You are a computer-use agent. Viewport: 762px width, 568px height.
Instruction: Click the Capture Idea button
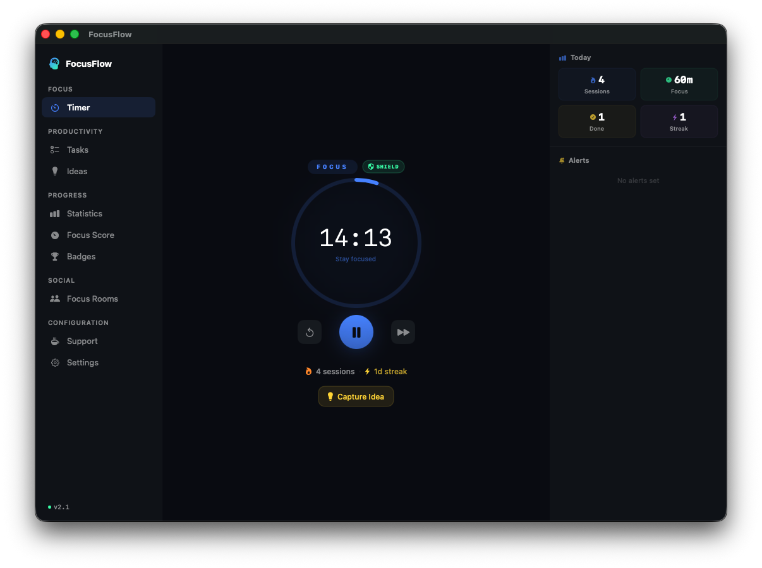356,396
